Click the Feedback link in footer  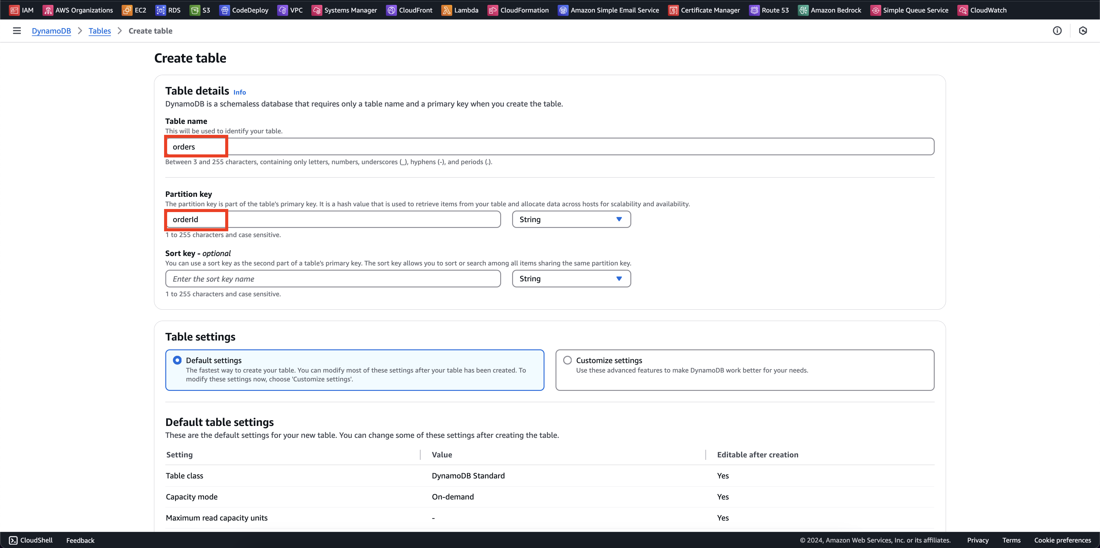[x=80, y=540]
